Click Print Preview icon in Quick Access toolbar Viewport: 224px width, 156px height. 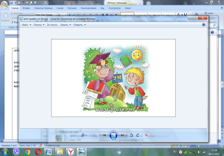[35, 3]
